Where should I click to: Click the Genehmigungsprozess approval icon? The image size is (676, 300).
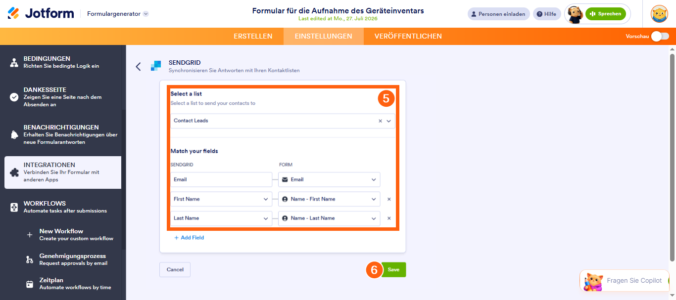[30, 259]
